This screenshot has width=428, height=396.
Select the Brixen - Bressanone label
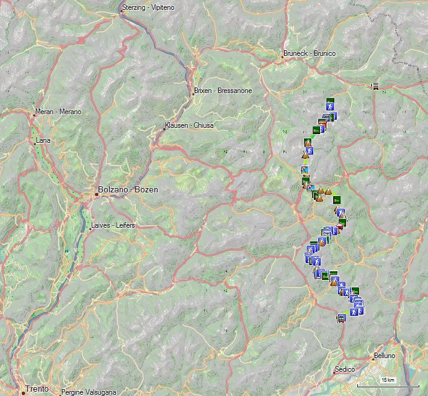click(x=223, y=91)
